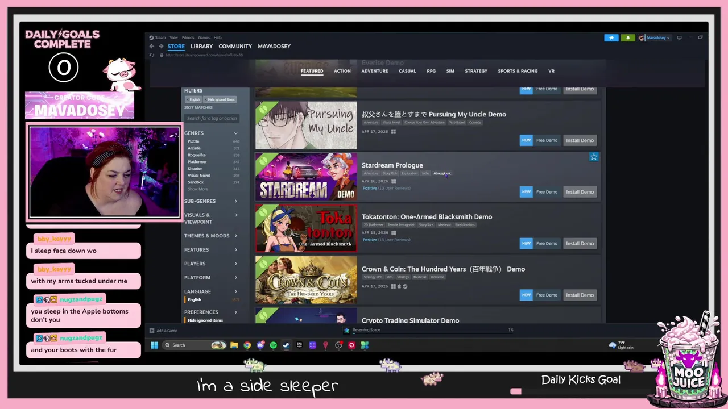Click the Atmospheric tag on Stardream Prologue
Image resolution: width=728 pixels, height=409 pixels.
click(442, 173)
